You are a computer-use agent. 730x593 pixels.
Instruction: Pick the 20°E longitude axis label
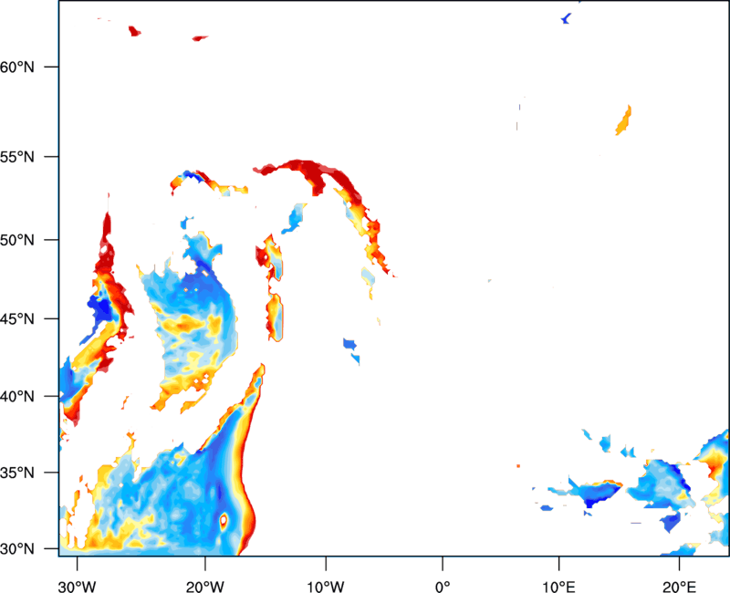tap(679, 587)
